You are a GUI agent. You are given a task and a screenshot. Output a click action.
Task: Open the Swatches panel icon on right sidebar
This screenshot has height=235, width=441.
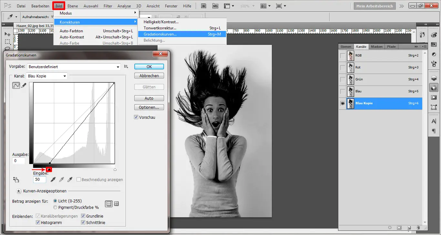click(x=434, y=45)
